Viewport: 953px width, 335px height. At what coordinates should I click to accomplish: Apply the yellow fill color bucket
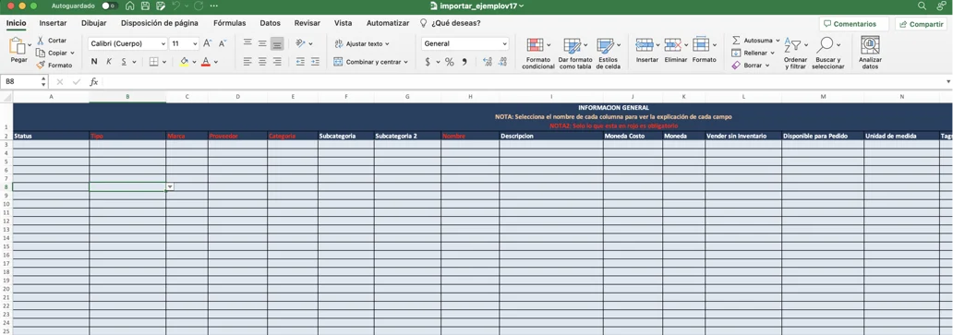point(185,61)
